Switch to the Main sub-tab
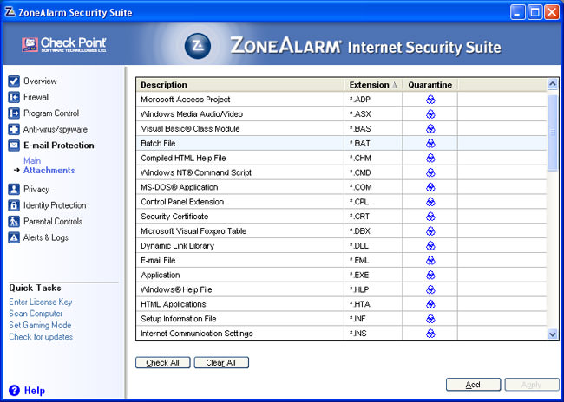The width and height of the screenshot is (564, 402). (x=32, y=160)
